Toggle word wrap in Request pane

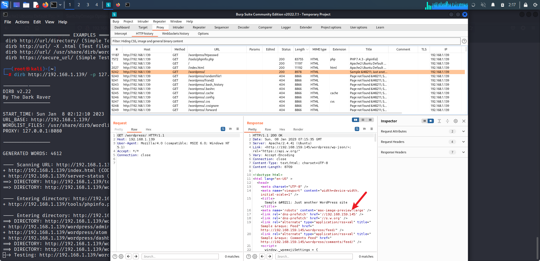coord(223,129)
